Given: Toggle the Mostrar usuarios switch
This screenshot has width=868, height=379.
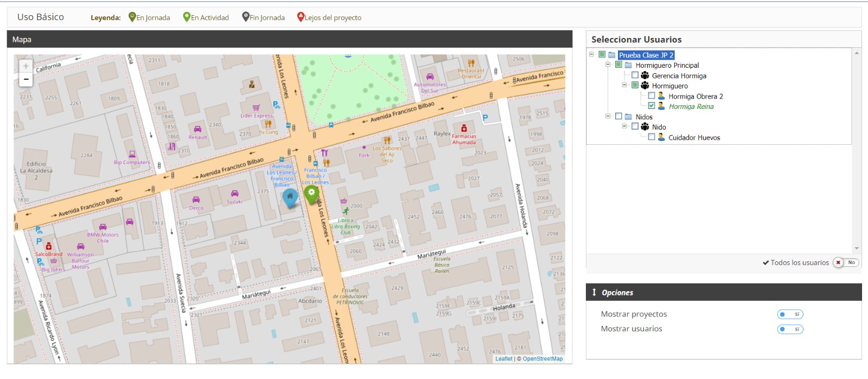Looking at the screenshot, I should (x=790, y=329).
